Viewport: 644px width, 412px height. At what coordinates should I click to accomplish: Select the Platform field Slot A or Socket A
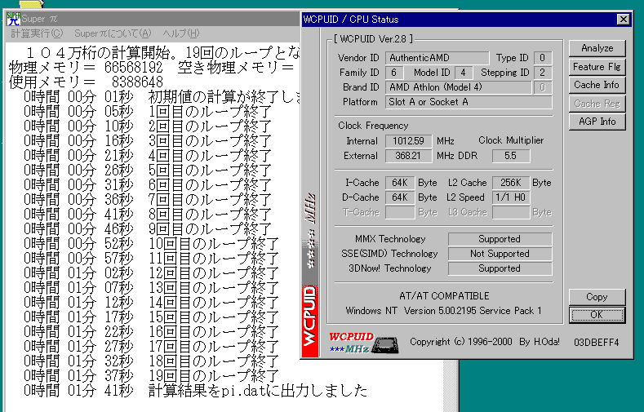(x=469, y=102)
